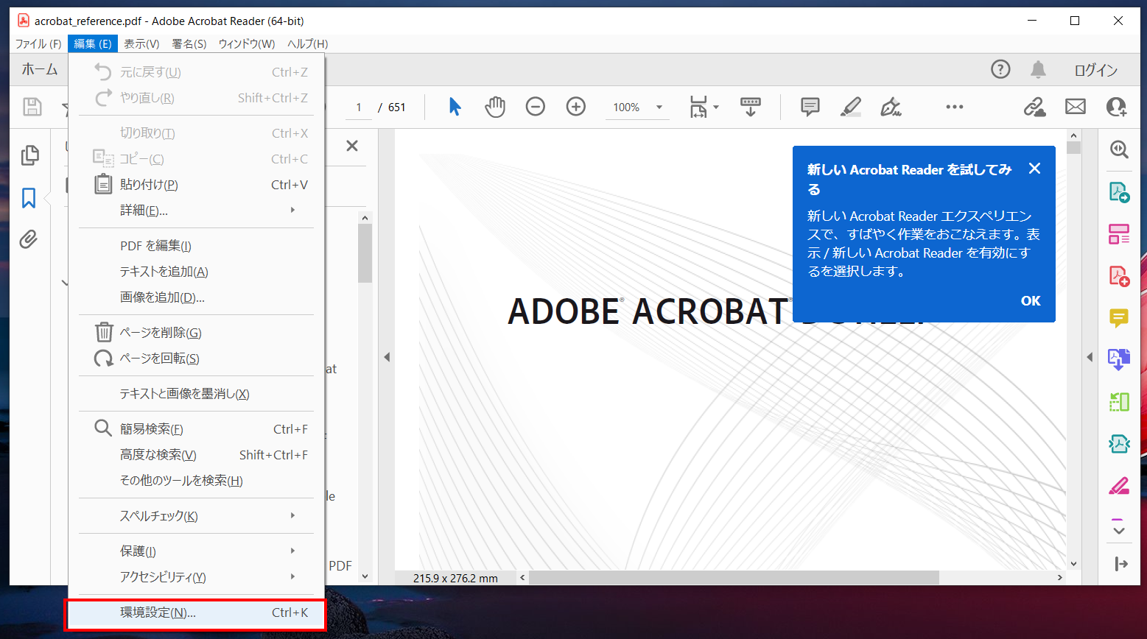Click the page number input field
Image resolution: width=1147 pixels, height=639 pixels.
pyautogui.click(x=359, y=107)
